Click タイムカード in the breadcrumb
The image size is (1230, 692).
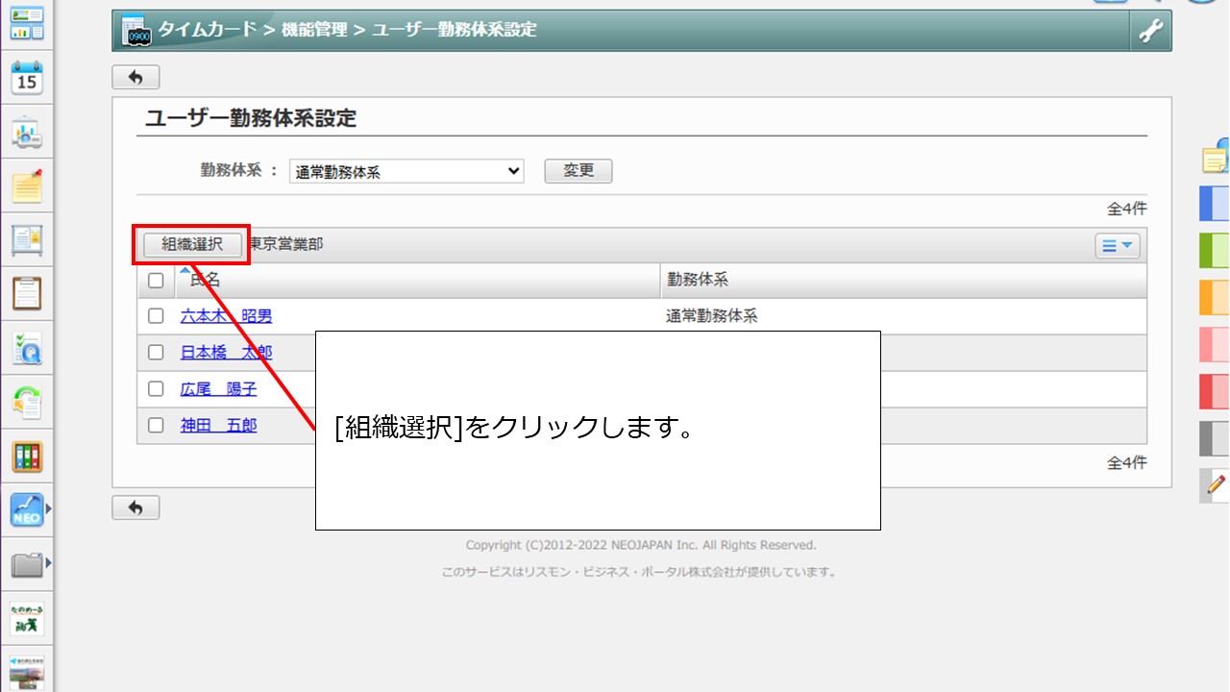[x=209, y=30]
